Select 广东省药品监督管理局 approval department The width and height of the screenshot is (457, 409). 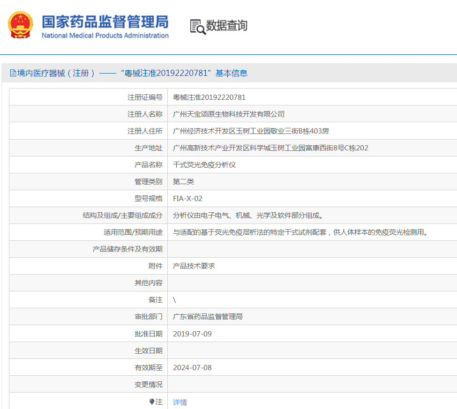(x=208, y=317)
